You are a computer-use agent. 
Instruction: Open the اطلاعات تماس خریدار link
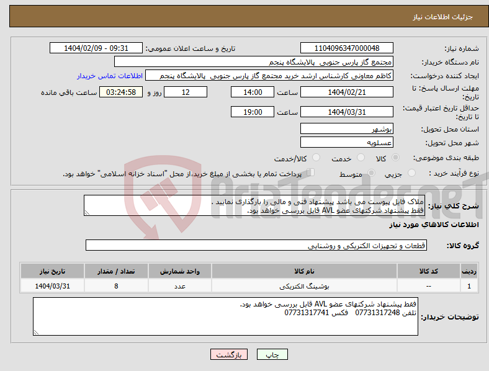pos(110,76)
